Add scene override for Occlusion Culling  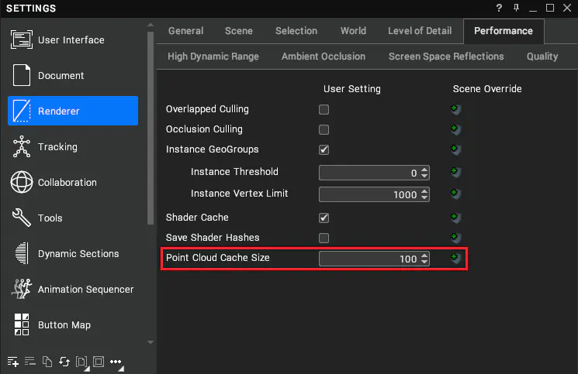tap(455, 129)
